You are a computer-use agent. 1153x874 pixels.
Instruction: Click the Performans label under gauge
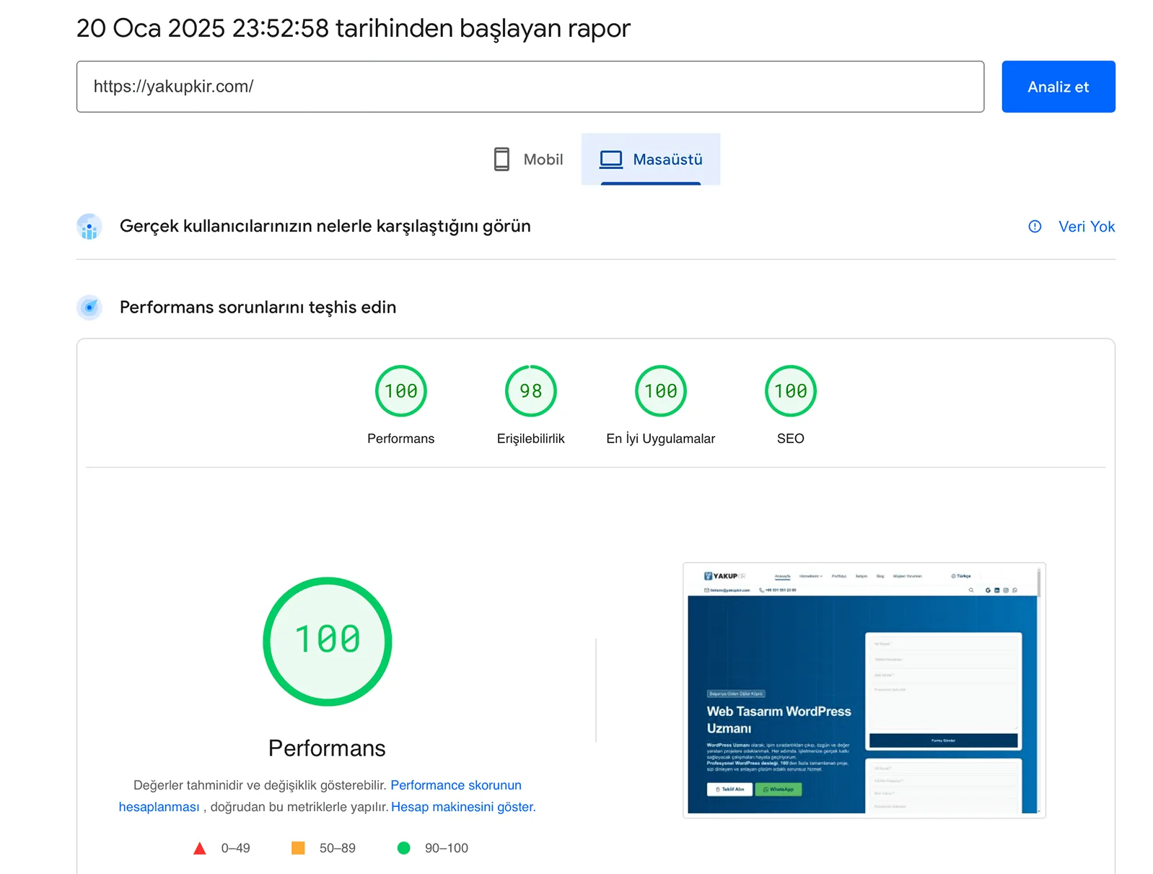[401, 439]
